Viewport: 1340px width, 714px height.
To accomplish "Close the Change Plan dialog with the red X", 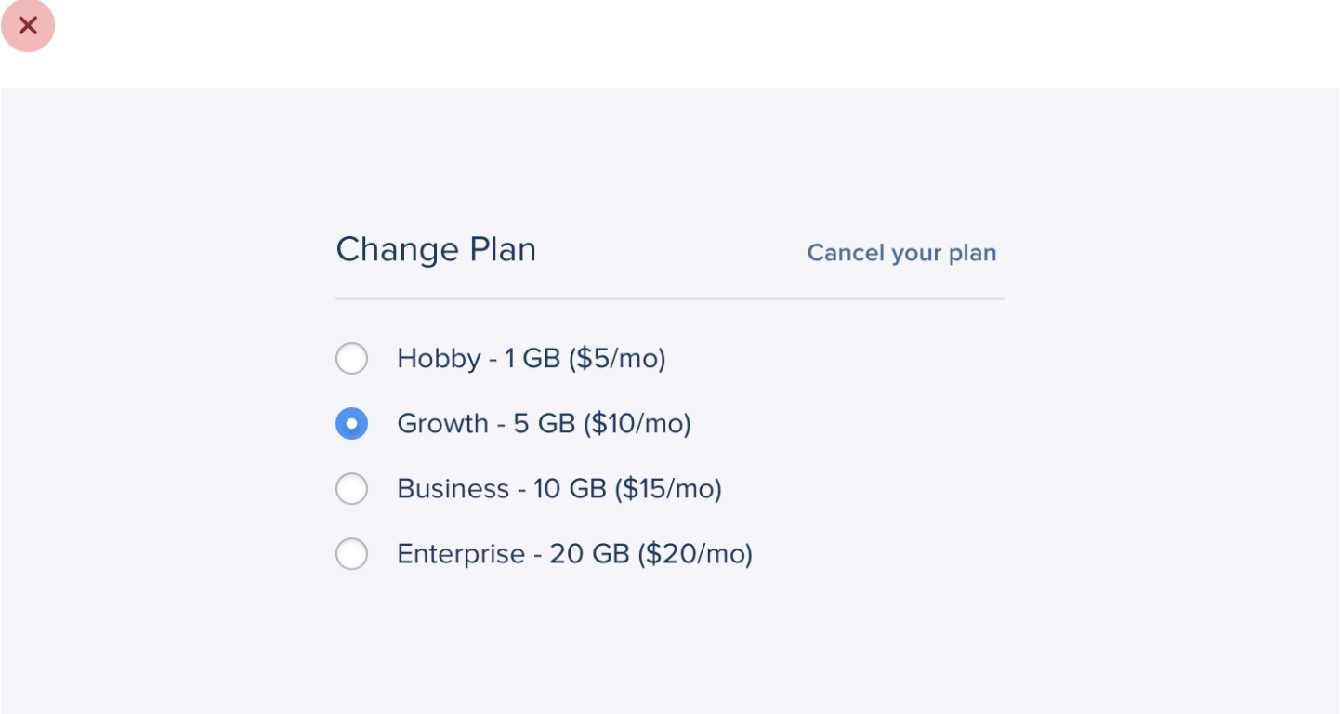I will pyautogui.click(x=28, y=26).
